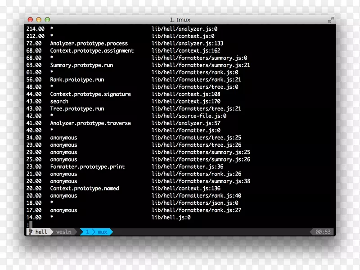The width and height of the screenshot is (360, 270).
Task: Click path lib/hell/analyzer.js:0
Action: click(184, 29)
